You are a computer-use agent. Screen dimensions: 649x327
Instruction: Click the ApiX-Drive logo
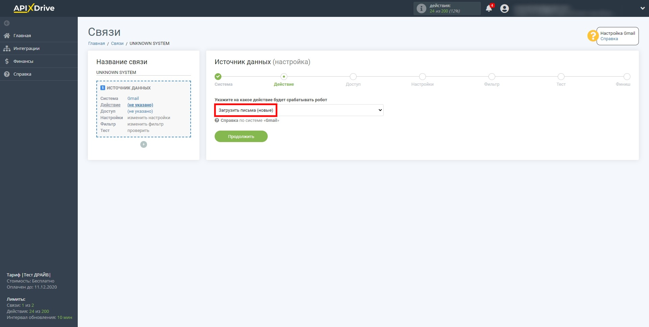point(34,8)
